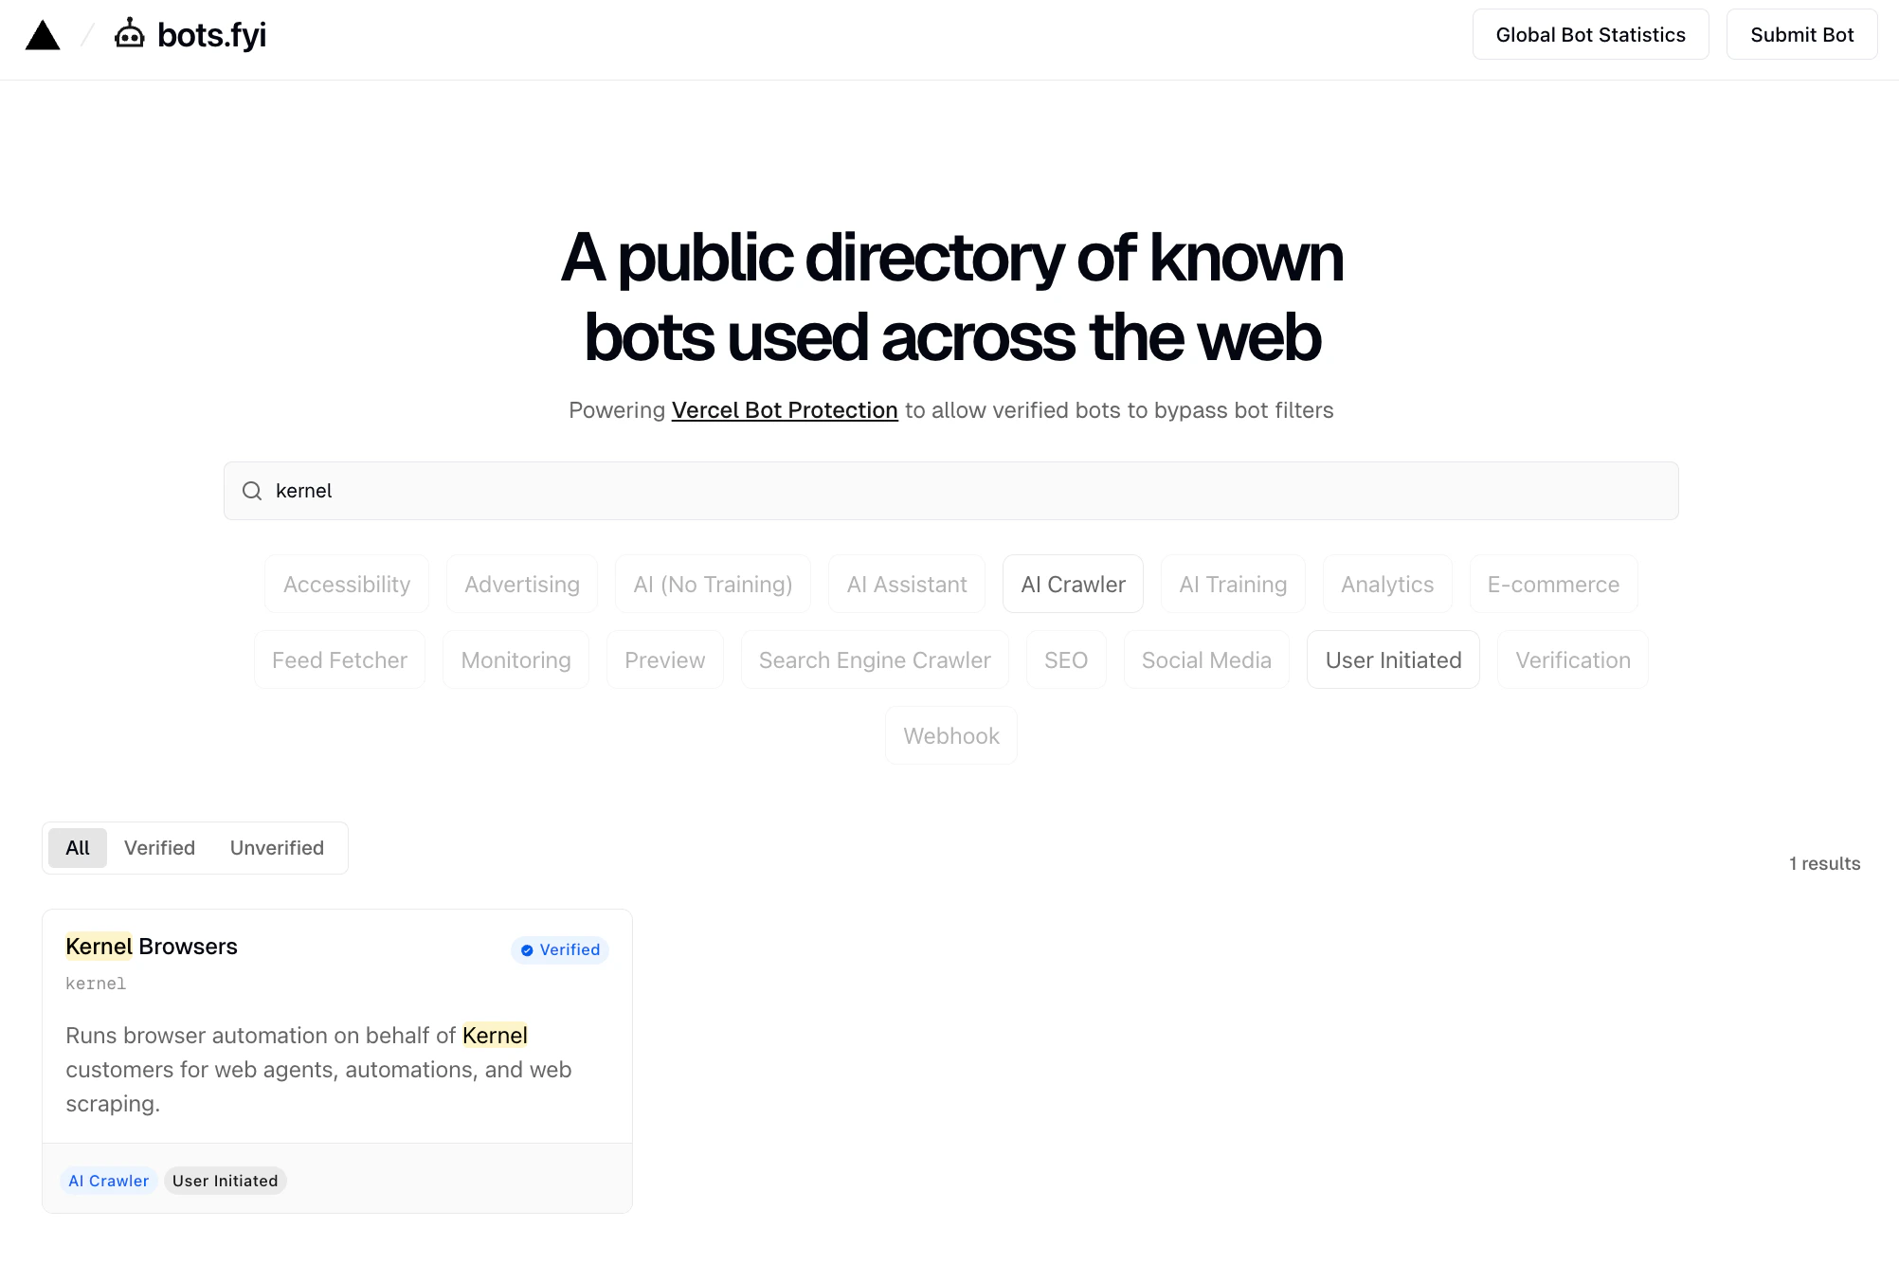Enable the AI Training filter

tap(1232, 584)
